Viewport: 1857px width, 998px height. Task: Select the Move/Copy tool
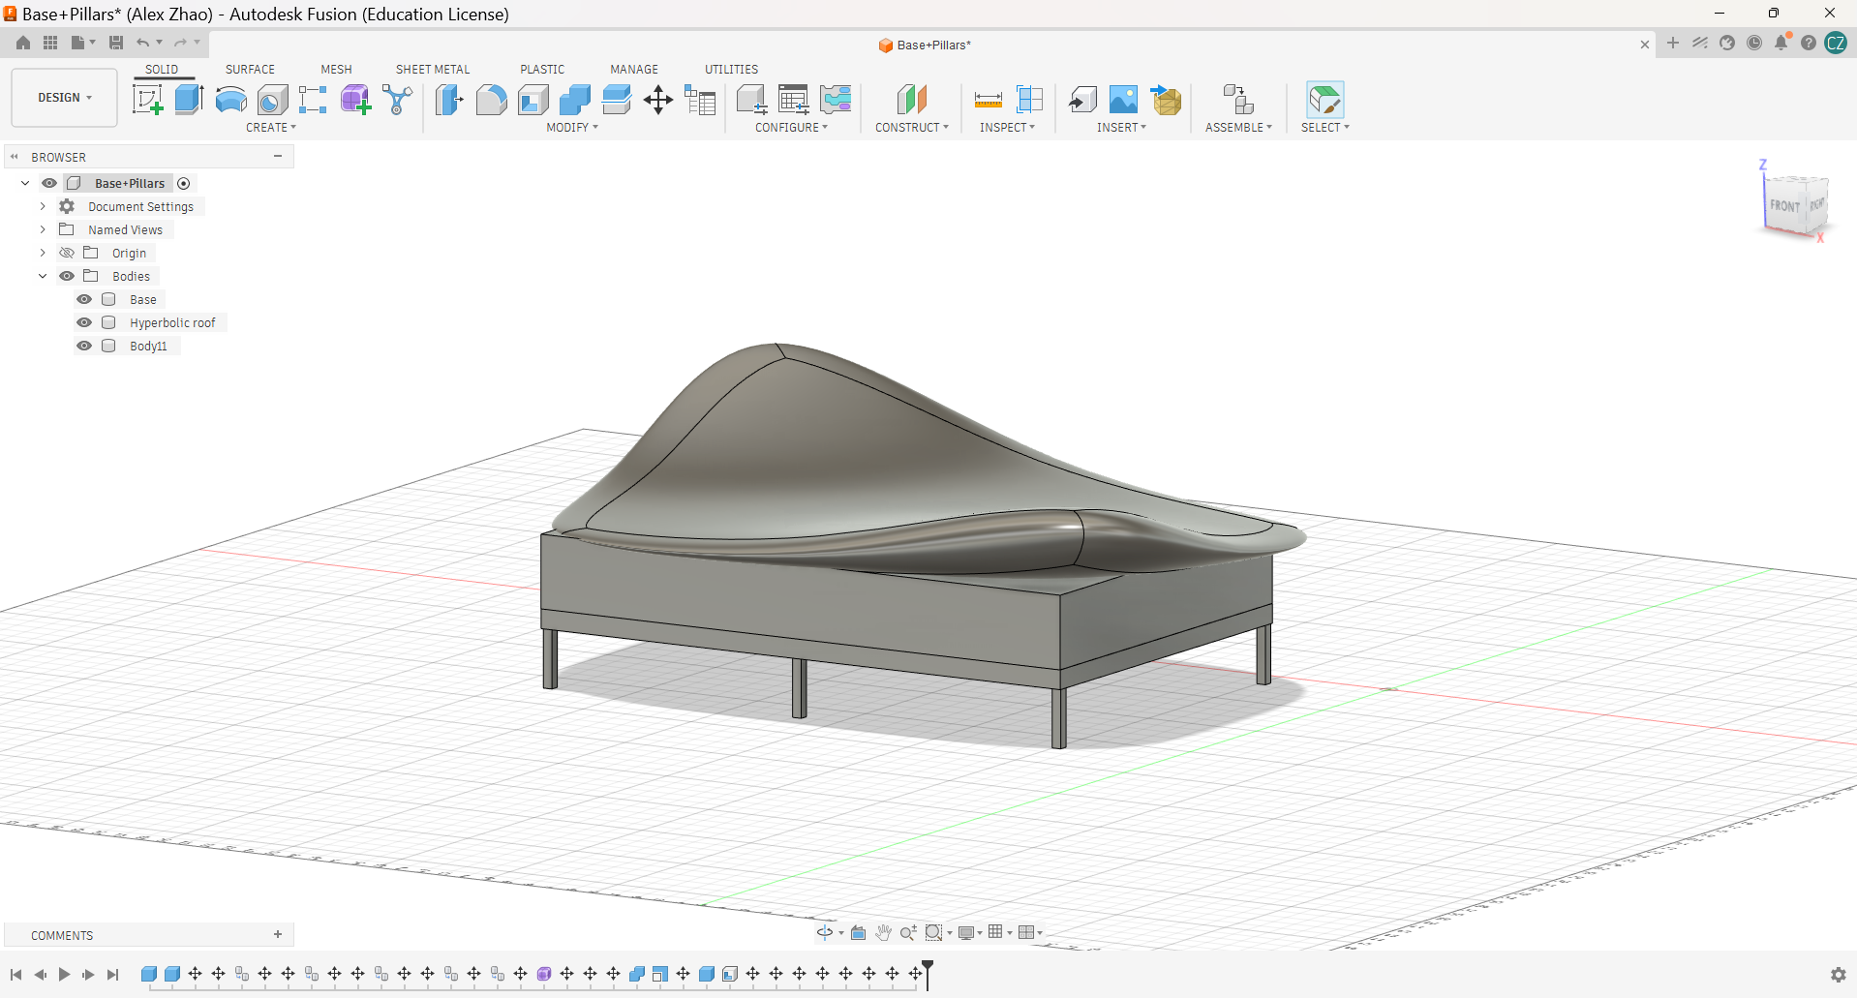pos(658,100)
